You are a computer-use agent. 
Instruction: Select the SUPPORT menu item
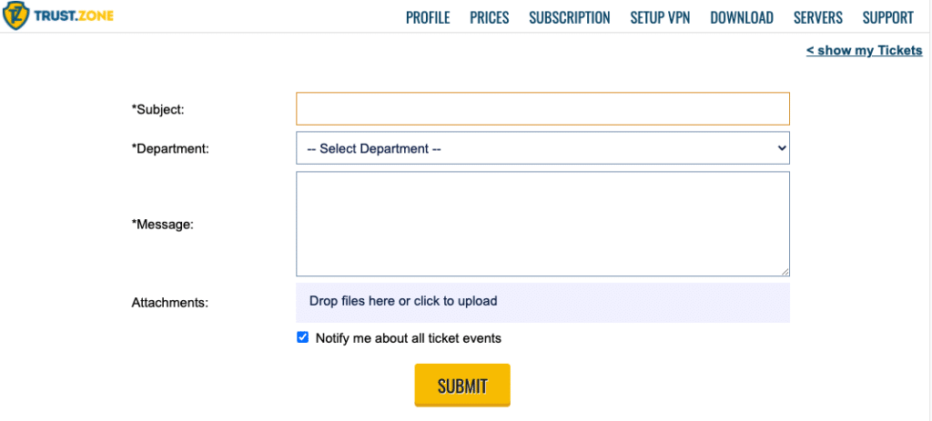[887, 17]
